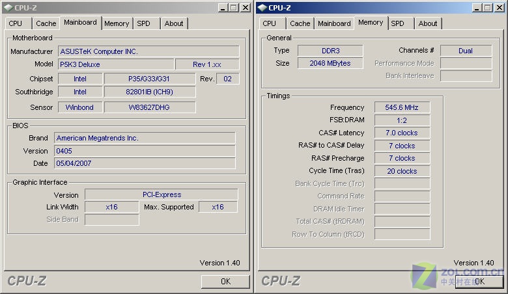Click OK in the right Memory window
The image size is (508, 294).
pos(479,282)
